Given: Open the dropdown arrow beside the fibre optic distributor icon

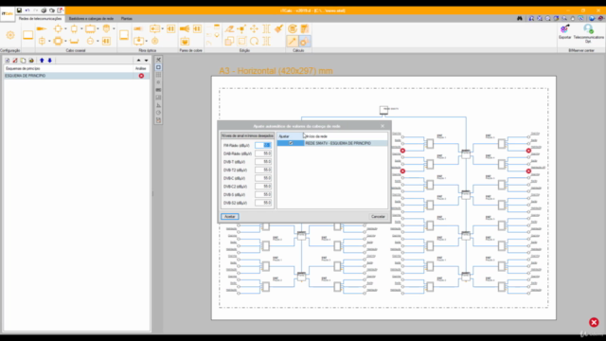Looking at the screenshot, I should [x=162, y=28].
